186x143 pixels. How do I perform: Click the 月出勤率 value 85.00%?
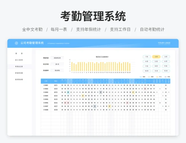[x=57, y=71]
